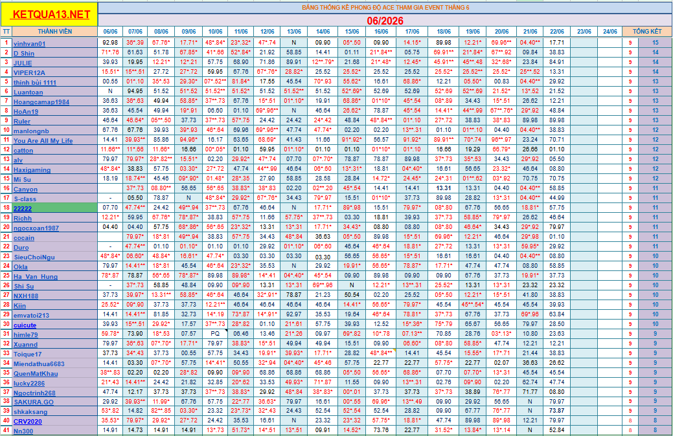The height and width of the screenshot is (436, 673).
Task: Open member link You Are All My Life
Action: click(43, 140)
